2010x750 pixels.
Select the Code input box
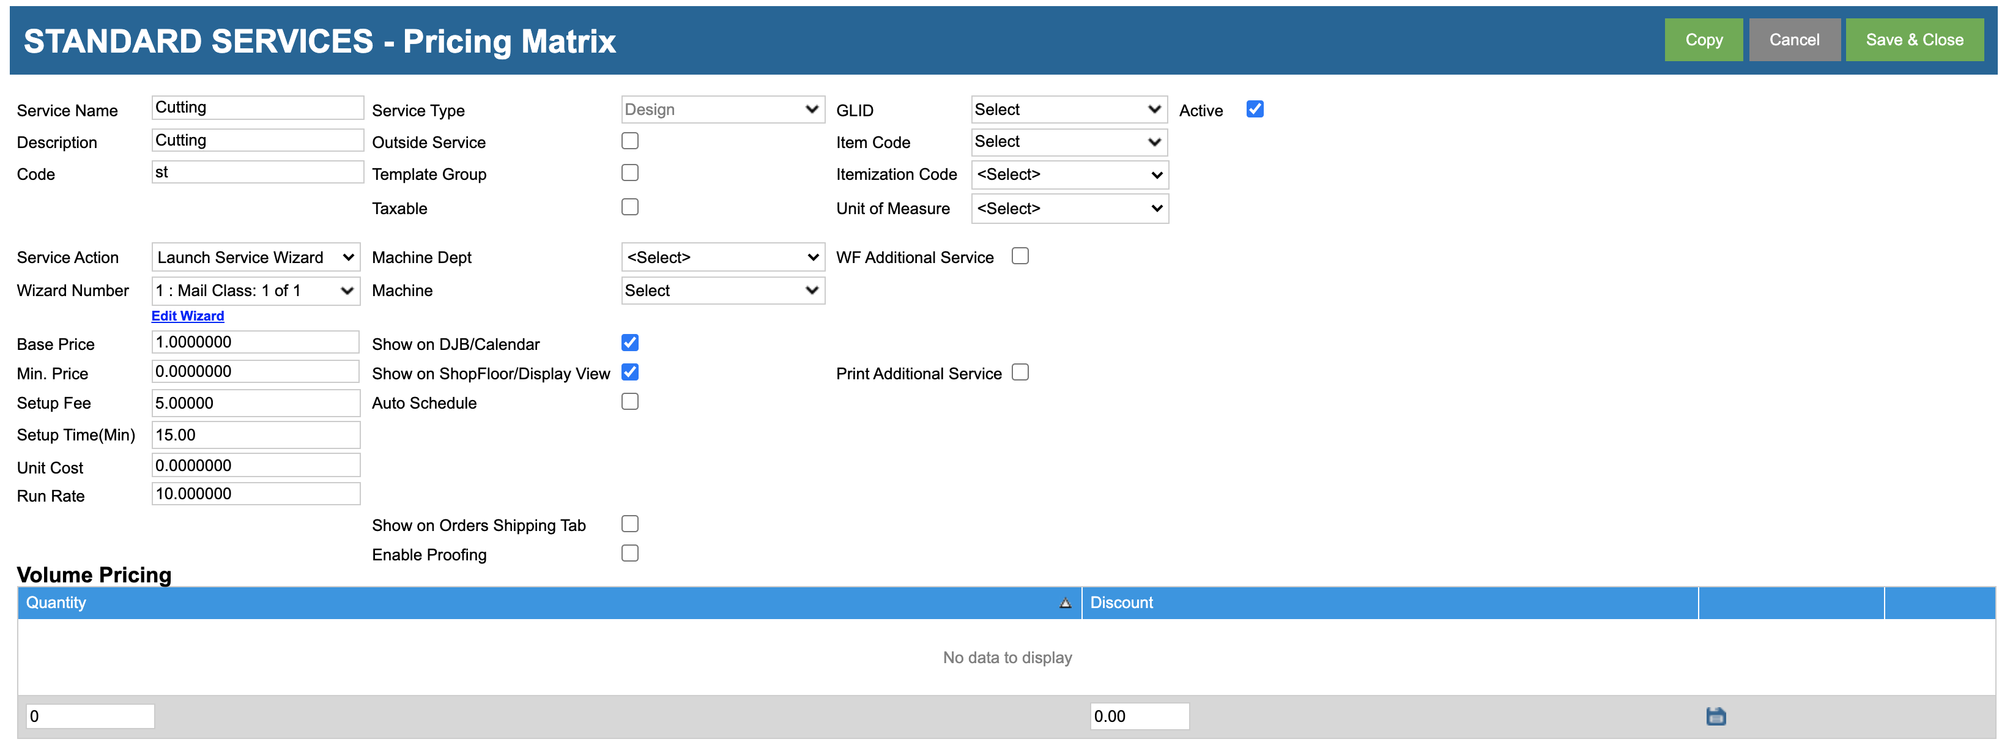pyautogui.click(x=258, y=173)
